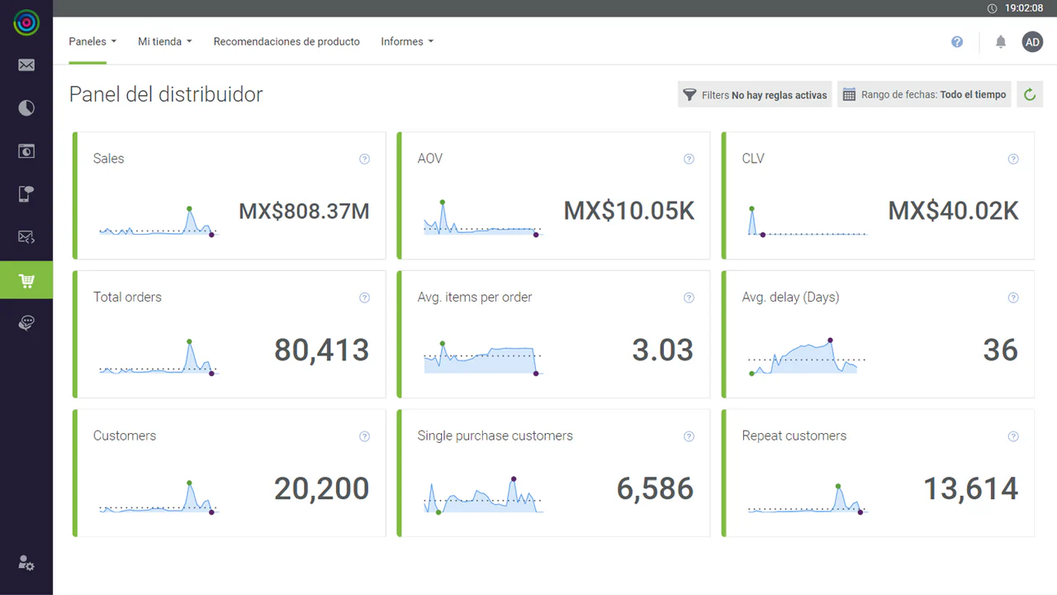
Task: Click the circular app logo in sidebar
Action: (26, 23)
